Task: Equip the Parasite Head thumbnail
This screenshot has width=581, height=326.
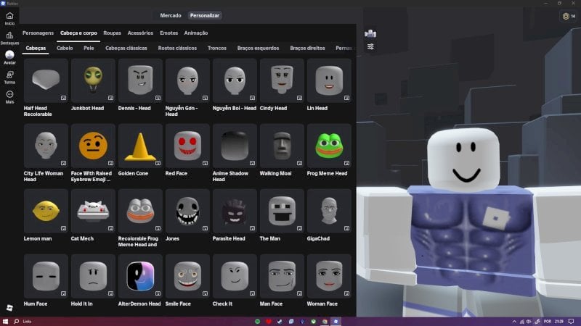Action: [235, 211]
